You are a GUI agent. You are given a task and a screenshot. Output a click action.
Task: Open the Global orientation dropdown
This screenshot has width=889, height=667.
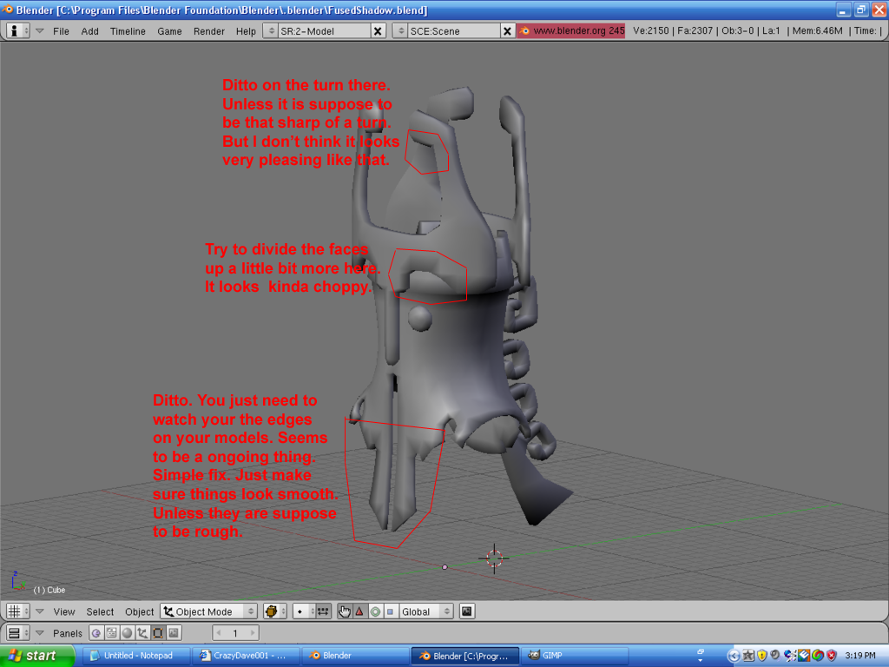426,611
